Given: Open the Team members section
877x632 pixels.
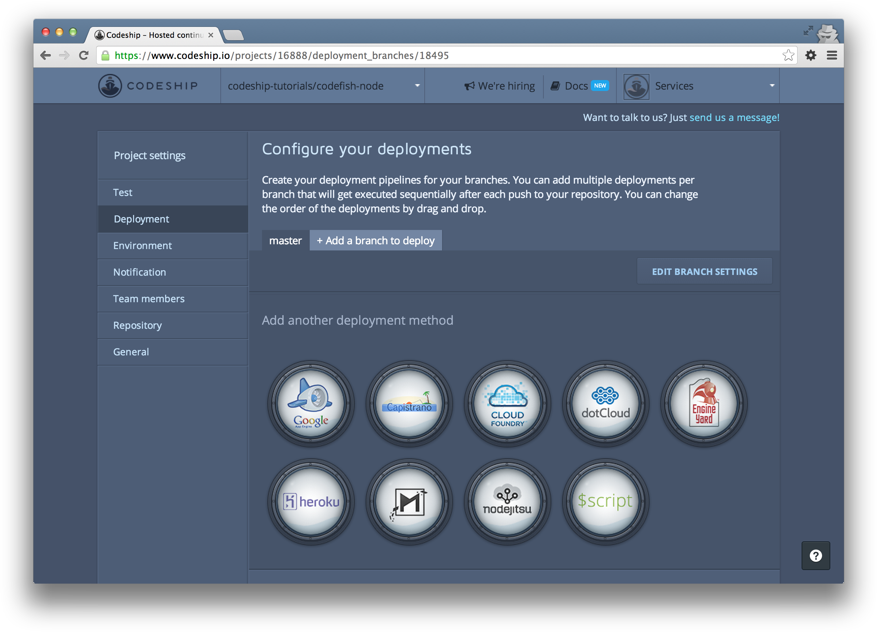Looking at the screenshot, I should (x=173, y=299).
